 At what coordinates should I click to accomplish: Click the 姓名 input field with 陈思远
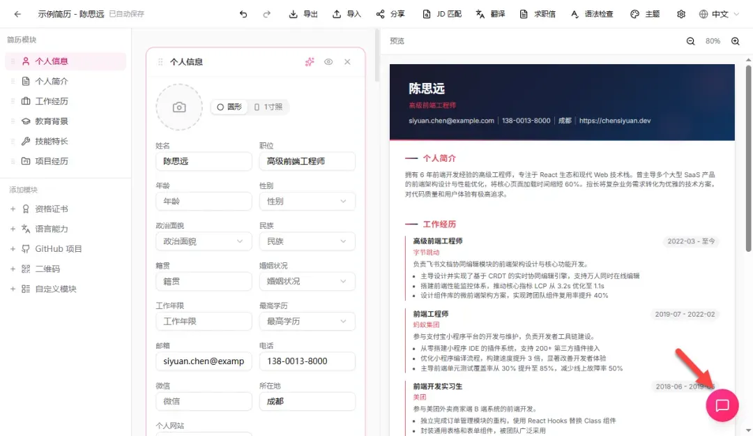click(203, 162)
